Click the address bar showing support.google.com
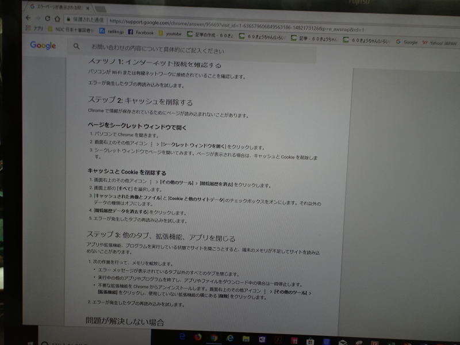Image resolution: width=460 pixels, height=345 pixels. (x=237, y=25)
